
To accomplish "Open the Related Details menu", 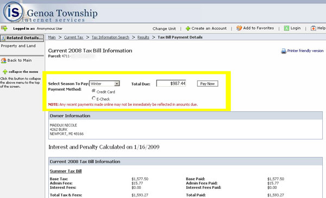I will tap(22, 38).
